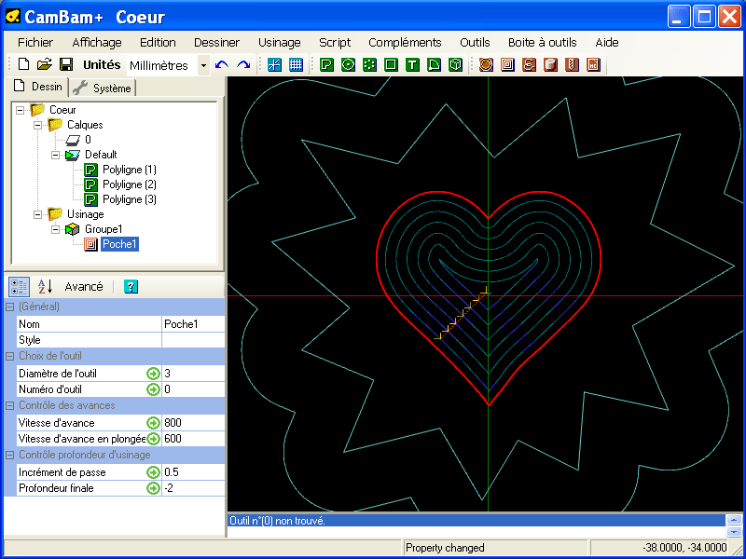Screen dimensions: 746x559
Task: Collapse the Contrôle profondeur d'usinage section
Action: [9, 456]
